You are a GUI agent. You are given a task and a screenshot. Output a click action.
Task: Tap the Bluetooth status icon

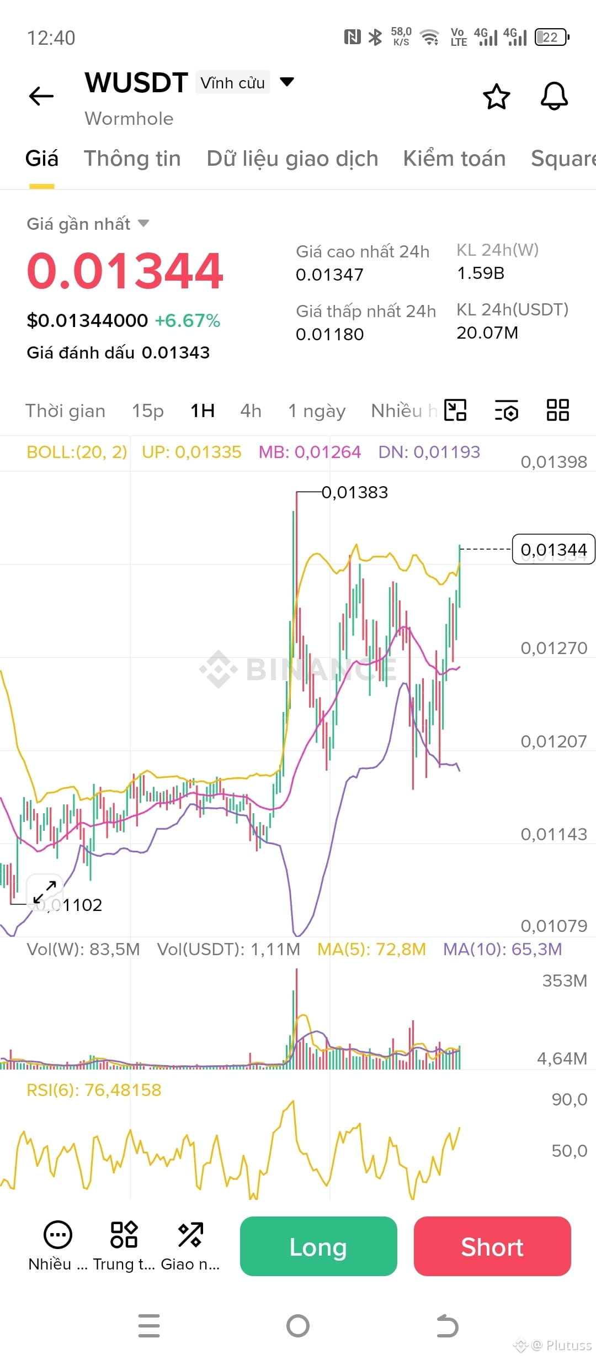pos(375,37)
